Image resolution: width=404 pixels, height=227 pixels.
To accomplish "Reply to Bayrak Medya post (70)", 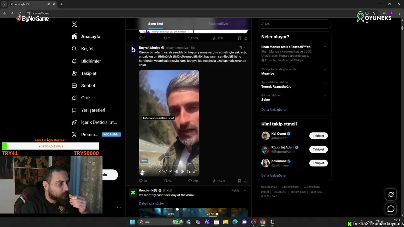I will pyautogui.click(x=143, y=181).
